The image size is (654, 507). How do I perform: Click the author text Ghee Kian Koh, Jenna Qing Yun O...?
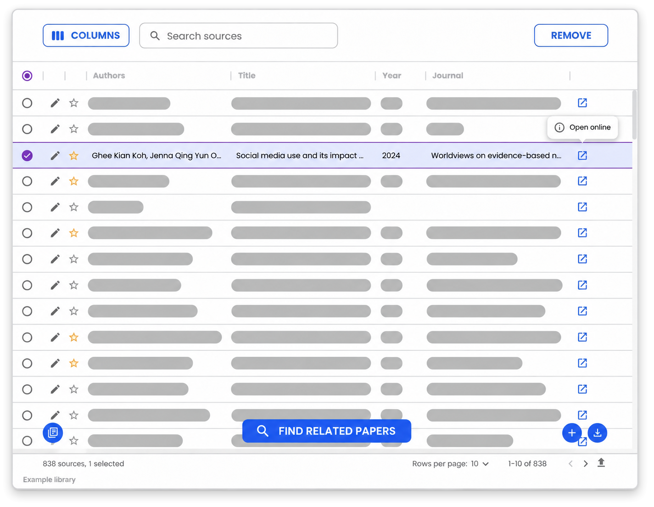157,156
